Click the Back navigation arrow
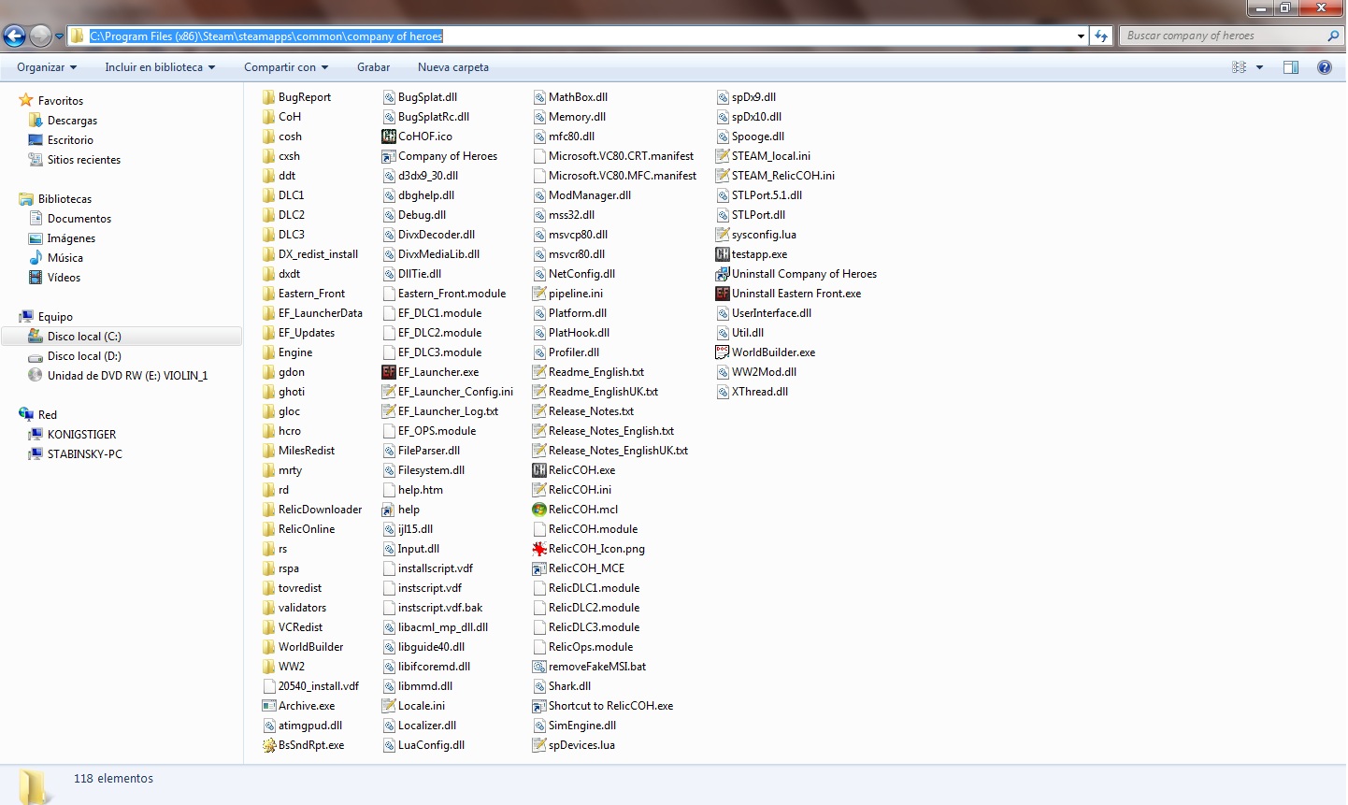Viewport: 1348px width, 805px height. [14, 36]
